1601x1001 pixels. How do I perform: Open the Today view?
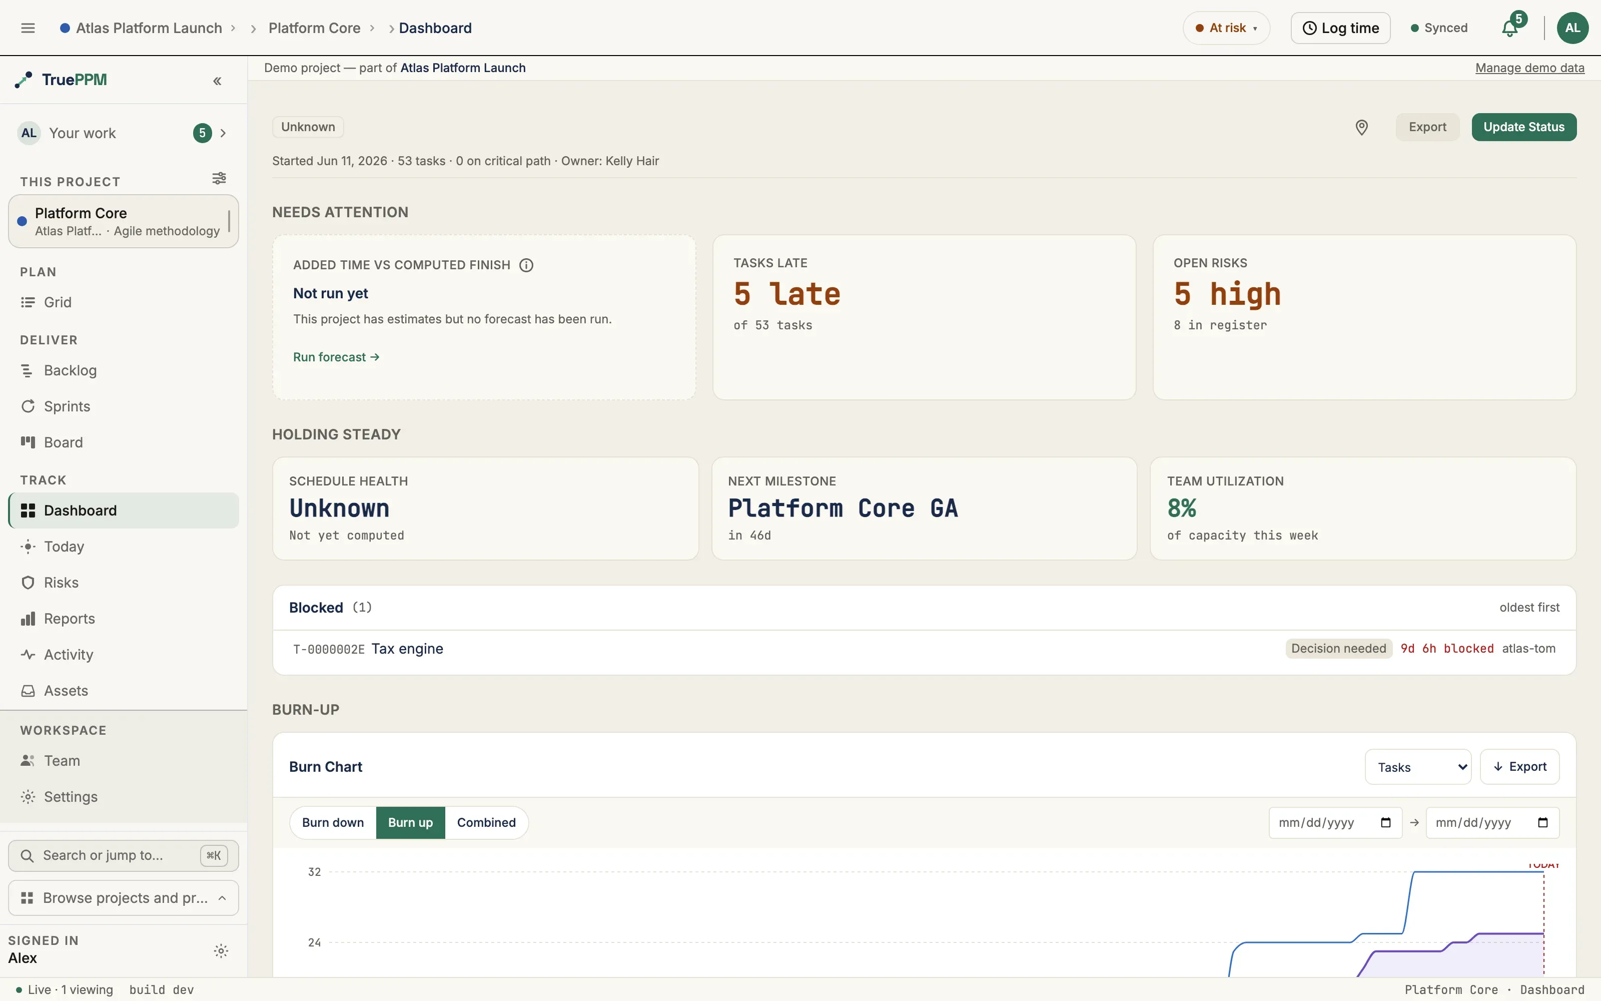coord(124,546)
